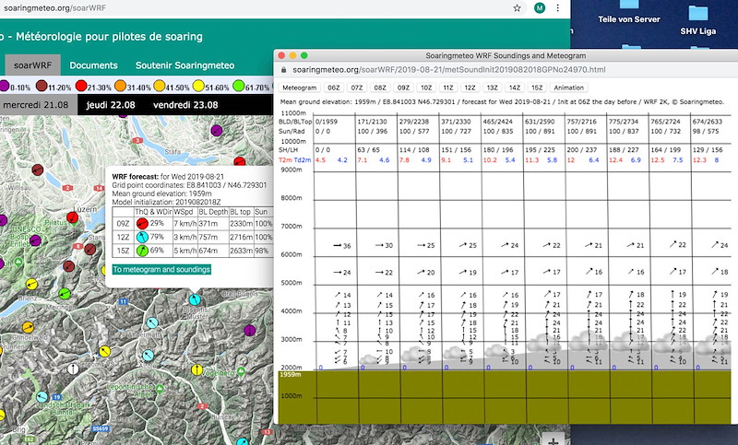The width and height of the screenshot is (738, 445).
Task: Click the '7 km/h' wind speed cell
Action: pyautogui.click(x=184, y=224)
